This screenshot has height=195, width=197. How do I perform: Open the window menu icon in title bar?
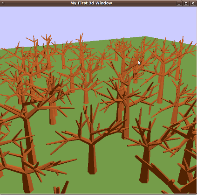point(3,3)
